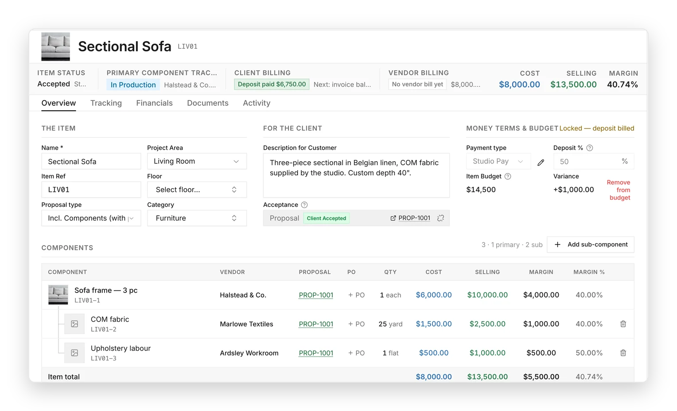The height and width of the screenshot is (411, 677).
Task: Expand the Category Furniture selector
Action: (197, 218)
